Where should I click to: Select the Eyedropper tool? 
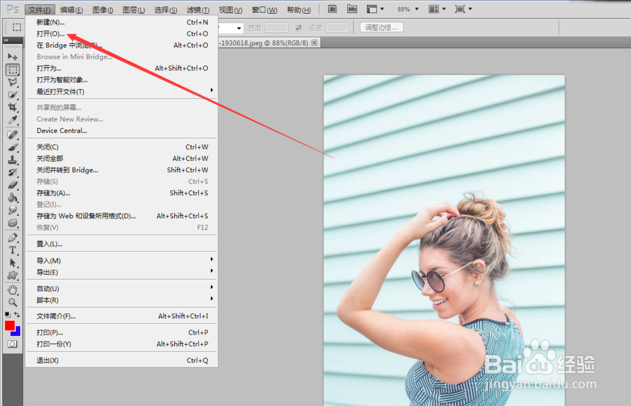tap(13, 120)
